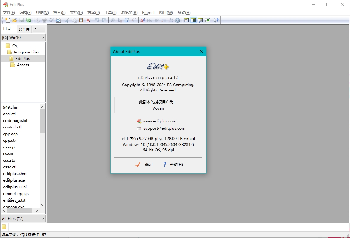Click the Paste clipboard icon
350x238 pixels.
click(x=81, y=20)
